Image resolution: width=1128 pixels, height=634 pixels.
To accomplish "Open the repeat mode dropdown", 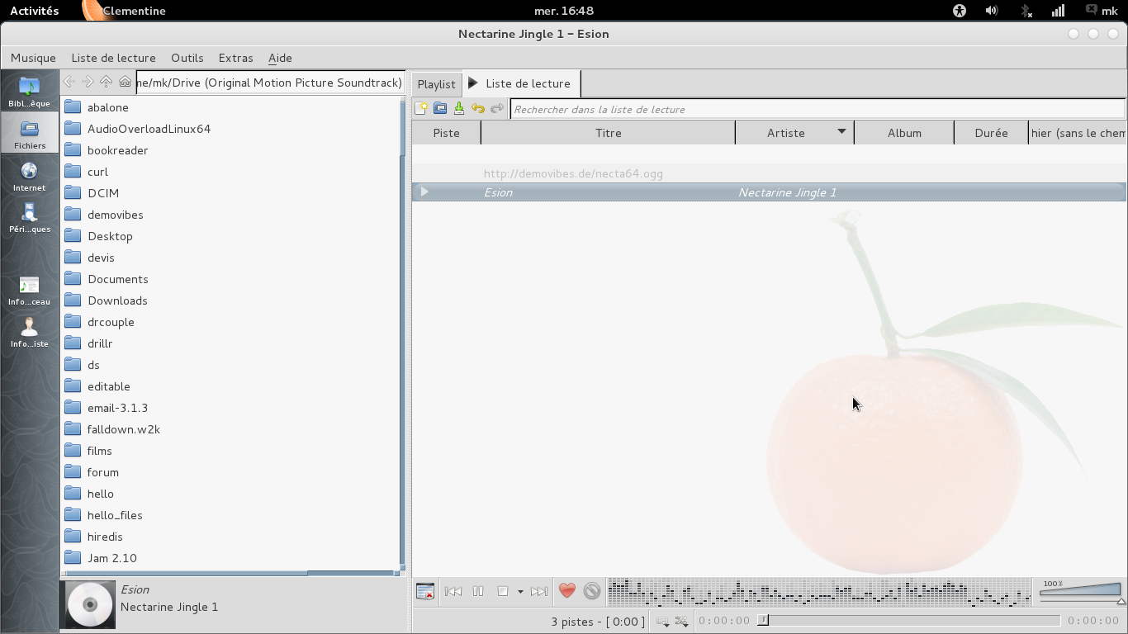I will tap(663, 621).
